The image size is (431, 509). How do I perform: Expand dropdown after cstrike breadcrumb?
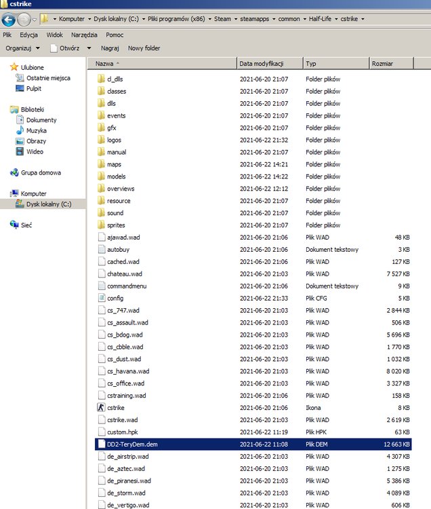[363, 19]
